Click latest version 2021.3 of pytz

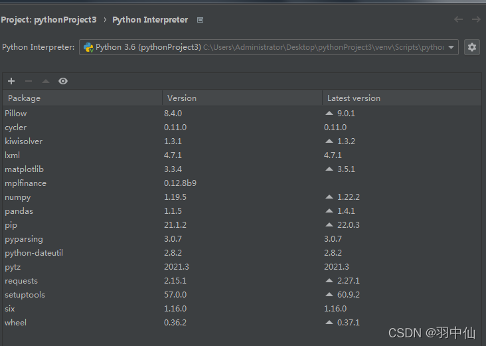(337, 267)
